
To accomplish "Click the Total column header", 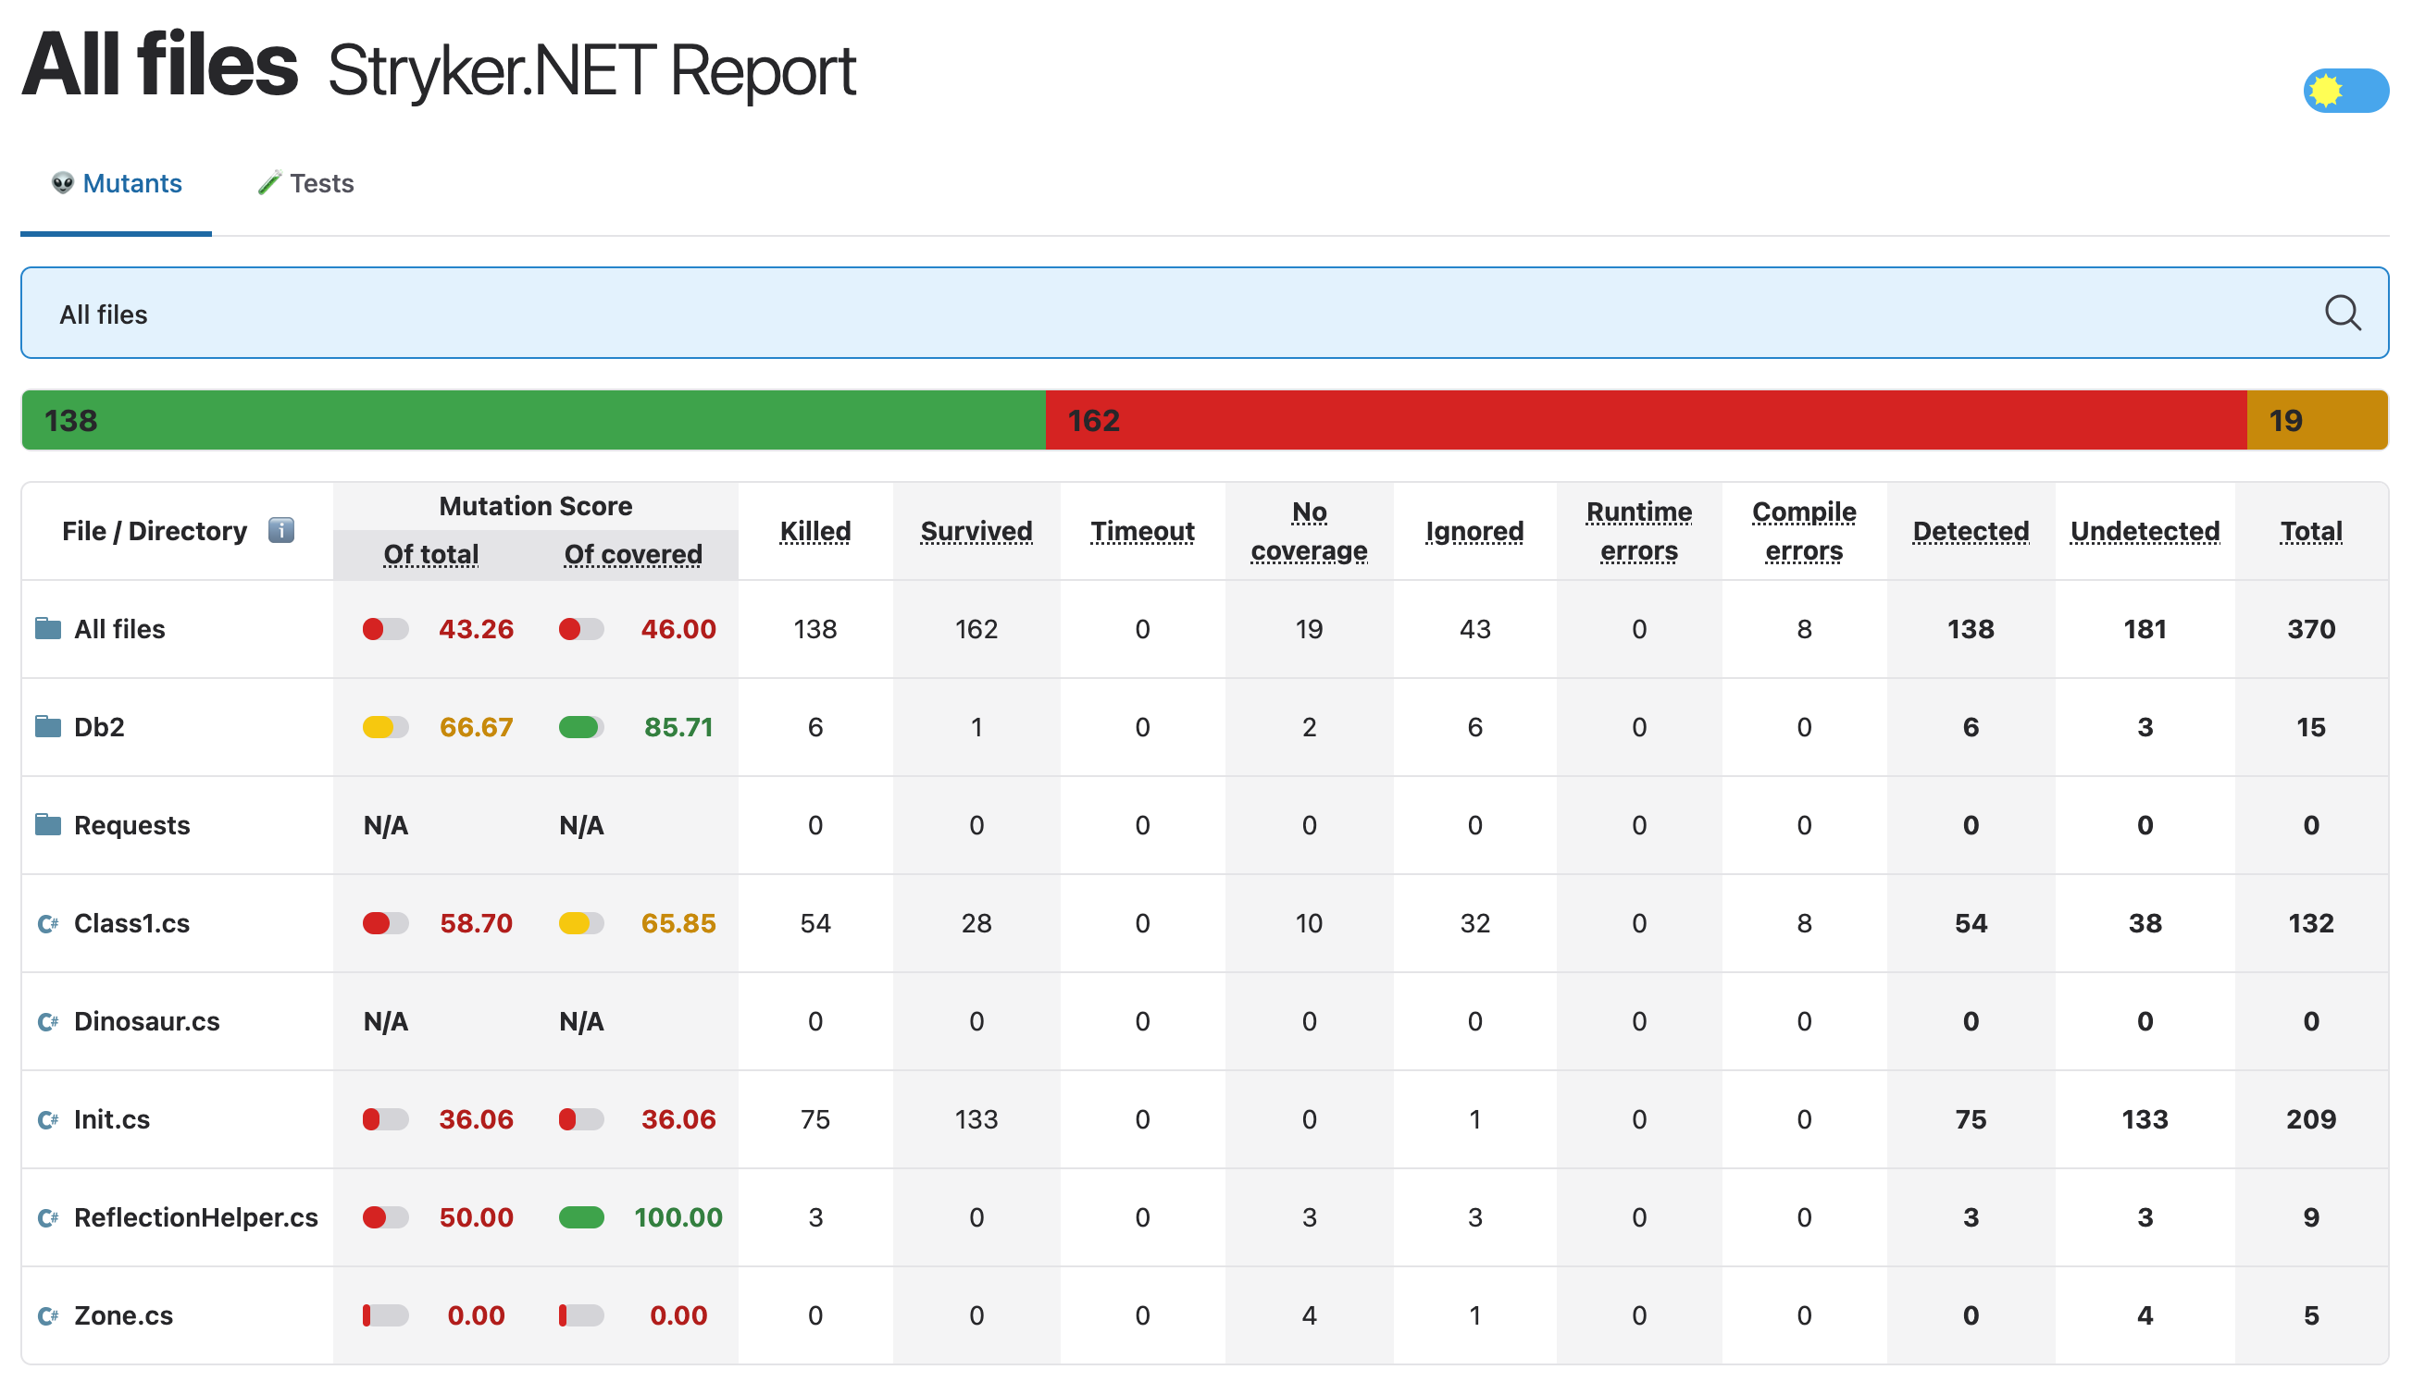I will tap(2311, 532).
